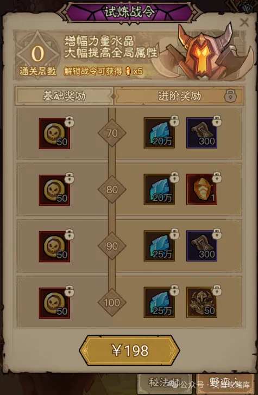Click the padlock icon on 进阶奖励 header
This screenshot has height=395, width=258.
(x=230, y=95)
